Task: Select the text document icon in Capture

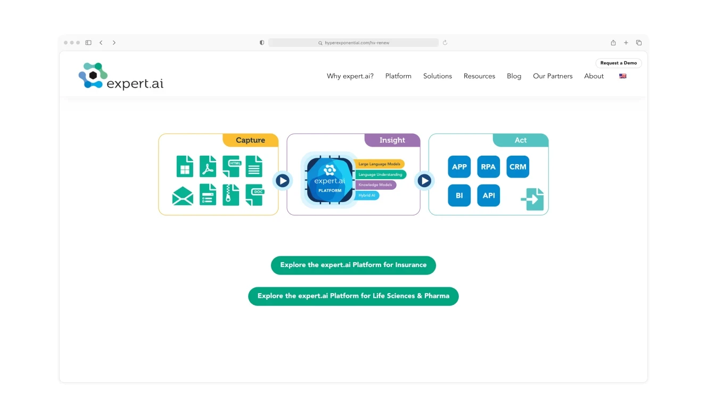Action: pos(254,166)
